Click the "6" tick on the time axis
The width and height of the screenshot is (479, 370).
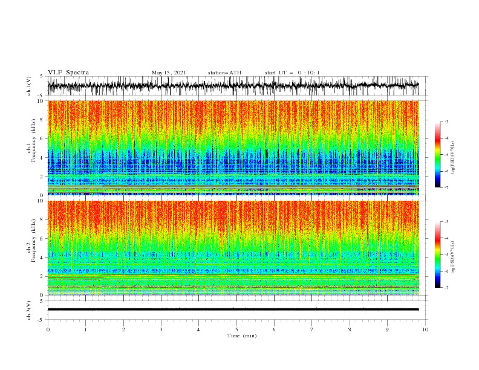(x=274, y=329)
